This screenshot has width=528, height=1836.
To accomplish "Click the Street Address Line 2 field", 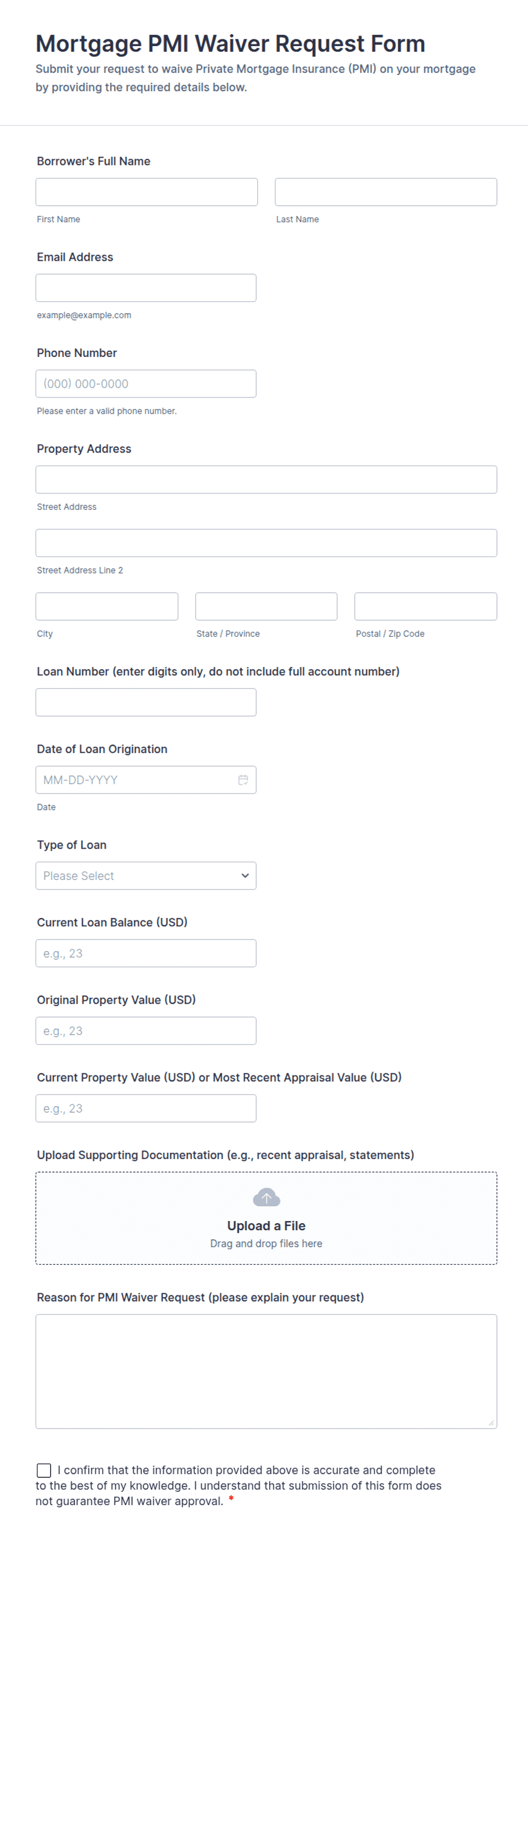I will click(266, 543).
